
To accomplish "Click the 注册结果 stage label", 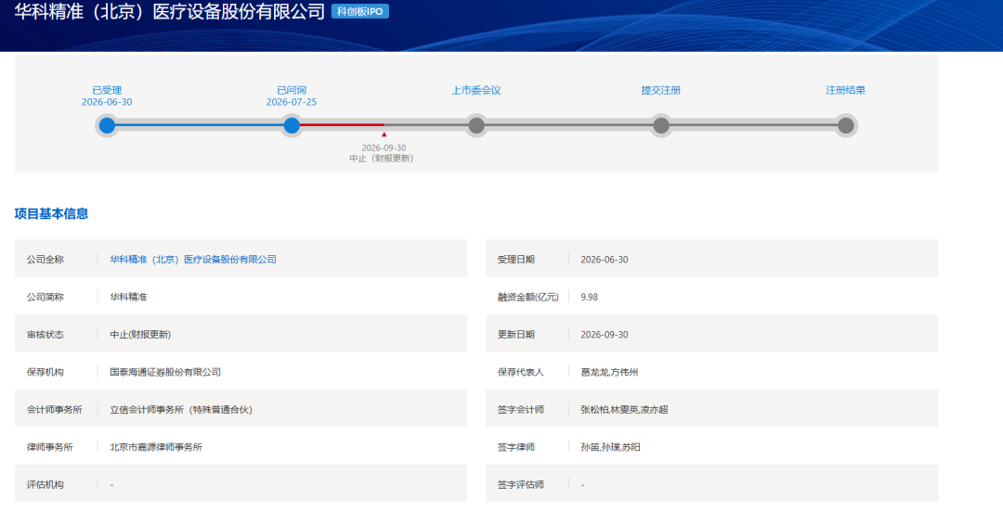I will 846,91.
